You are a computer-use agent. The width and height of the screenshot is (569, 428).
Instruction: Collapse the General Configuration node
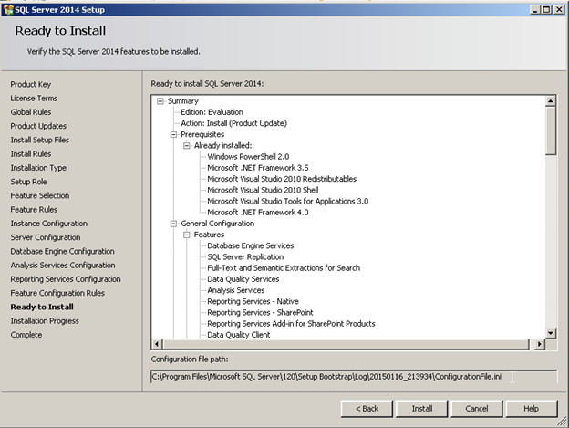tap(173, 224)
